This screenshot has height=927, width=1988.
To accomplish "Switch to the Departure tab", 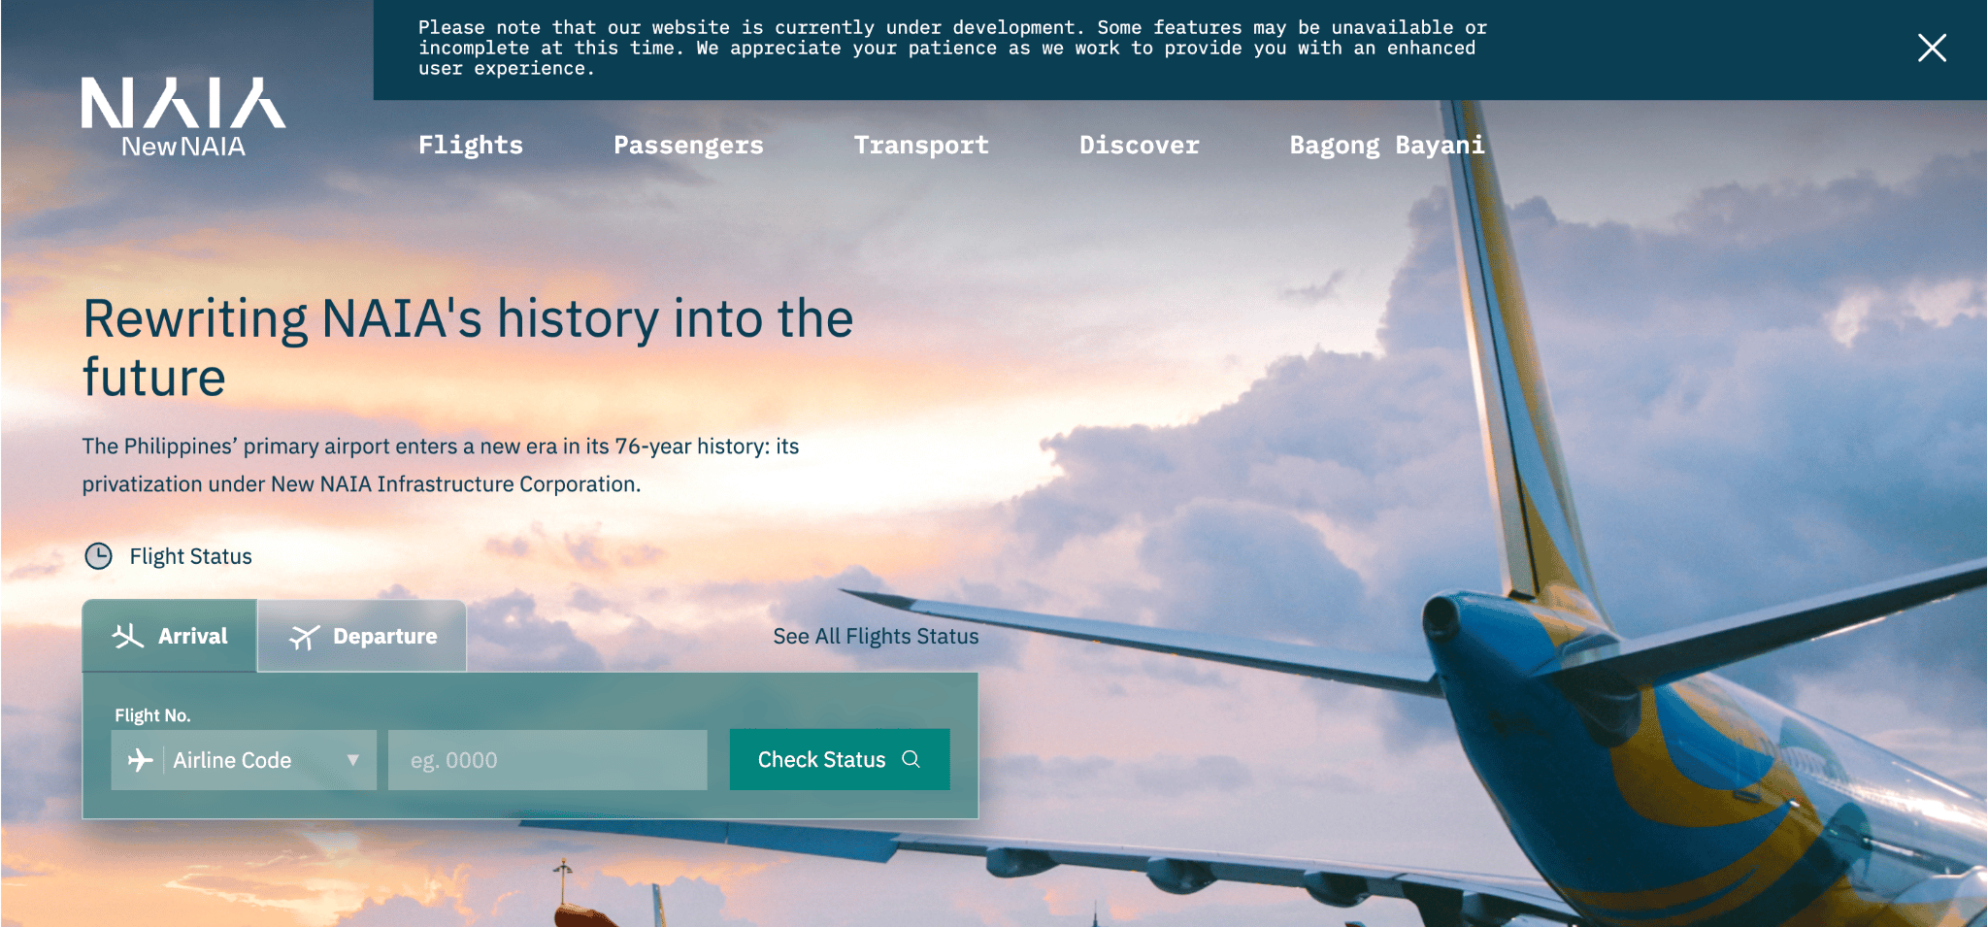I will (x=362, y=636).
